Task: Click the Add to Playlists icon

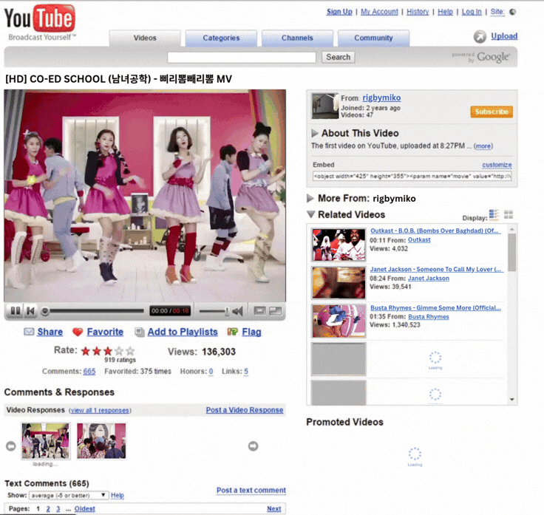Action: 140,332
